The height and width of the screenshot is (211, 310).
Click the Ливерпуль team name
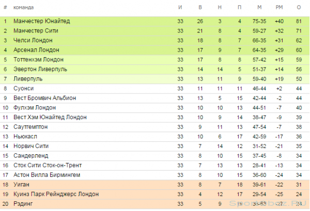[x=28, y=79]
